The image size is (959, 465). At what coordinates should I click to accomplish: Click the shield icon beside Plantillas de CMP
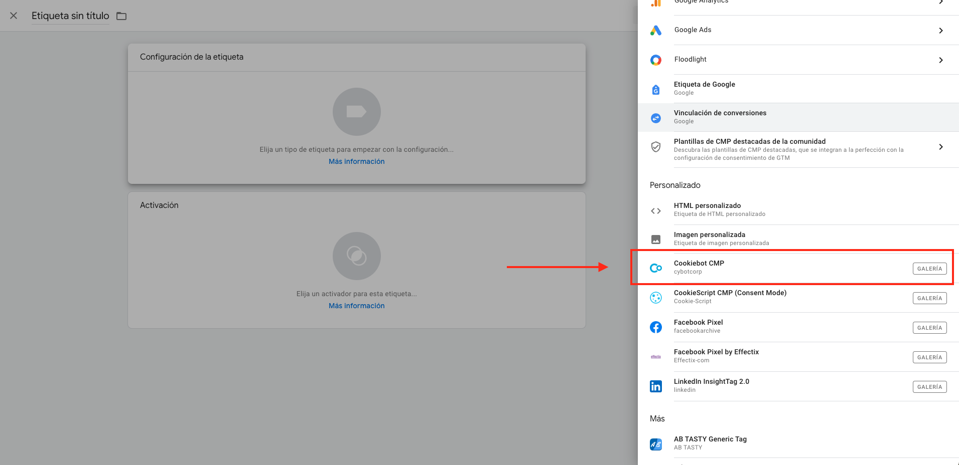[656, 147]
